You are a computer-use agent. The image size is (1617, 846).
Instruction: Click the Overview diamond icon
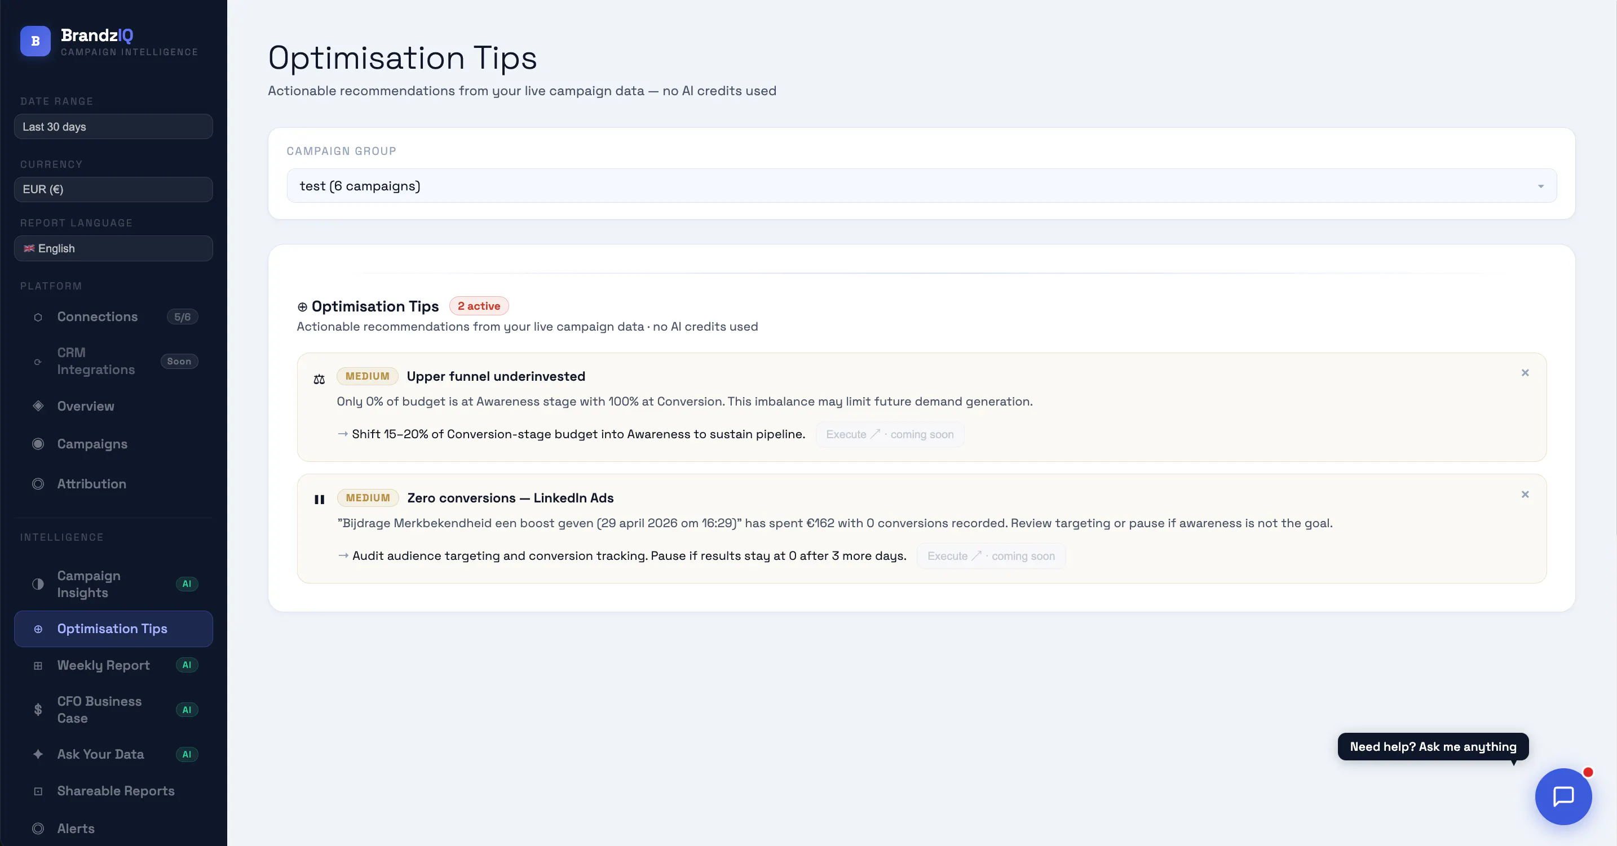[38, 406]
